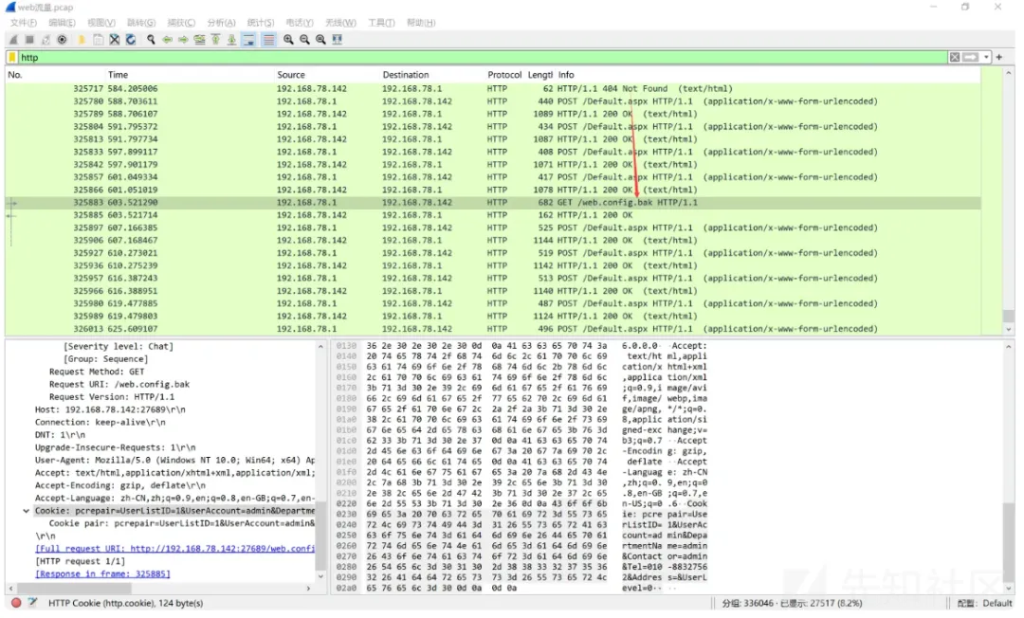Click the zoom in magnifier icon
This screenshot has width=1024, height=618.
(289, 40)
